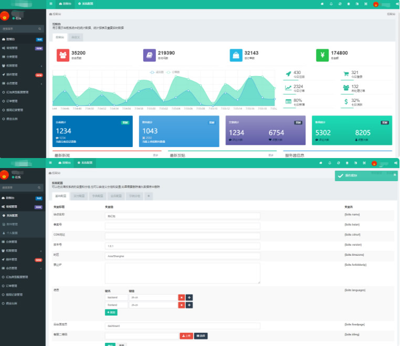Toggle sidebar via hamburger icon in upper window
This screenshot has width=400, height=346.
(x=51, y=4)
